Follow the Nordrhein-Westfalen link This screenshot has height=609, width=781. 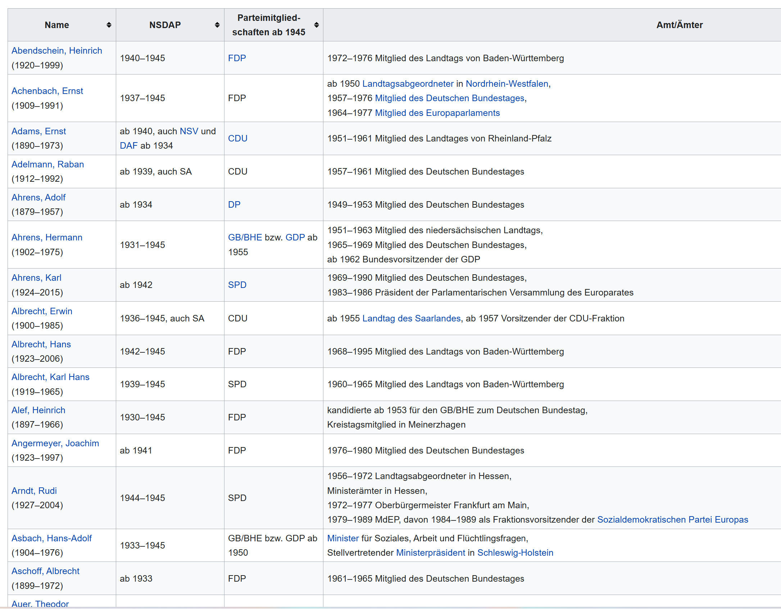tap(507, 84)
